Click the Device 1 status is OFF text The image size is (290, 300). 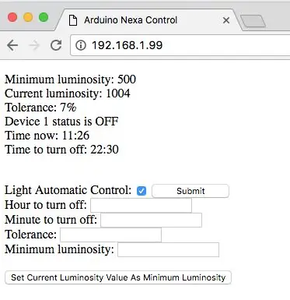[61, 122]
